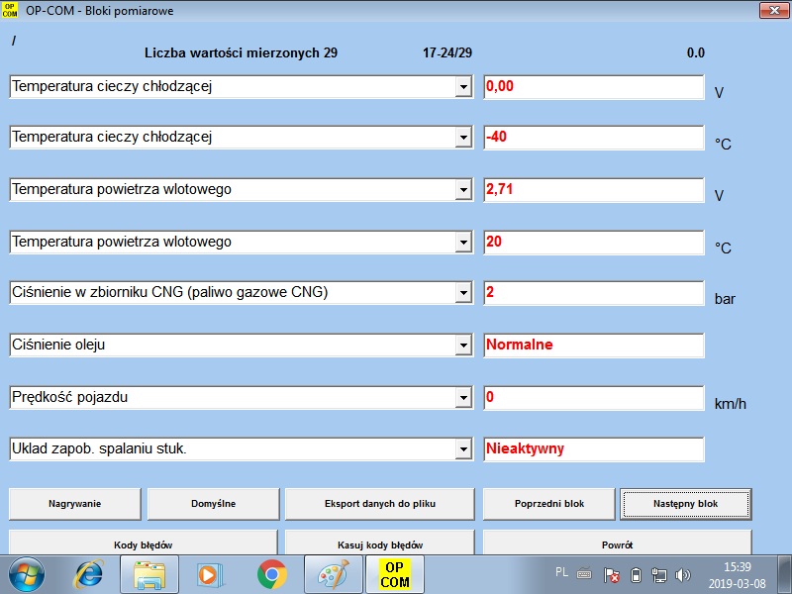
Task: Expand the Ciśnienie oleju dropdown
Action: point(462,346)
